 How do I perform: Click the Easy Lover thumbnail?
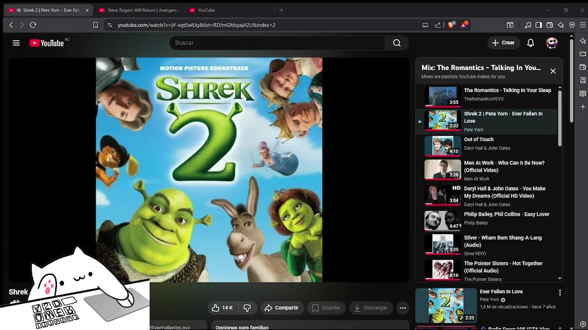tap(442, 220)
